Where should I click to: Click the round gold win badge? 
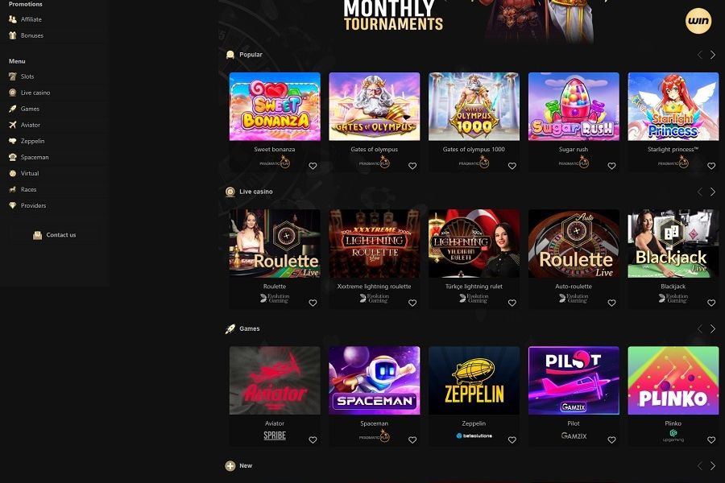698,21
